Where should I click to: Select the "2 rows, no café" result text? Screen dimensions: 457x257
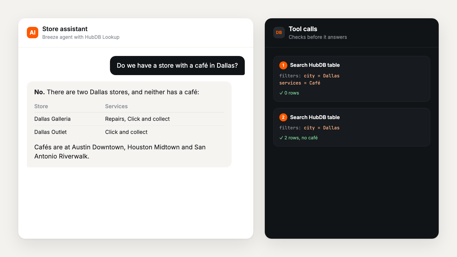[301, 138]
